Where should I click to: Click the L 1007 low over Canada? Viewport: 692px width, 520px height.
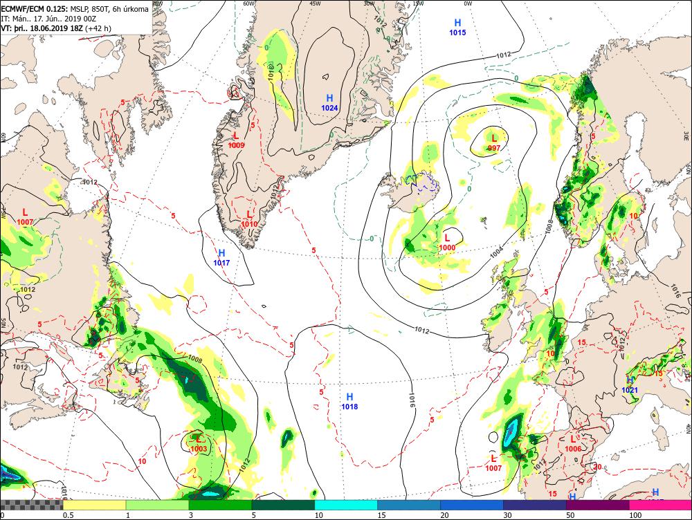click(x=26, y=217)
